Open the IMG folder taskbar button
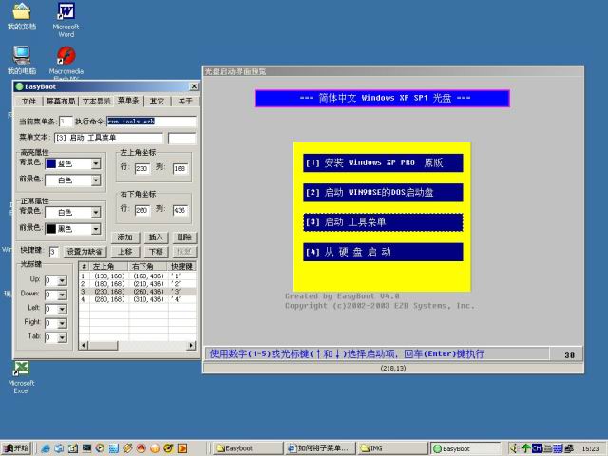 (x=391, y=448)
